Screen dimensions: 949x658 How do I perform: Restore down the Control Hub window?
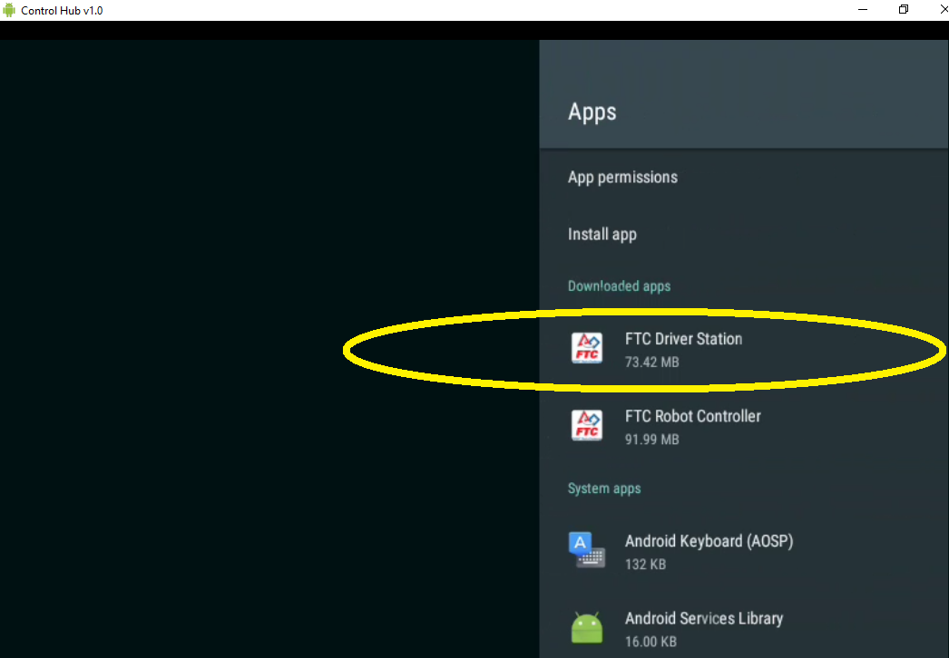point(903,10)
